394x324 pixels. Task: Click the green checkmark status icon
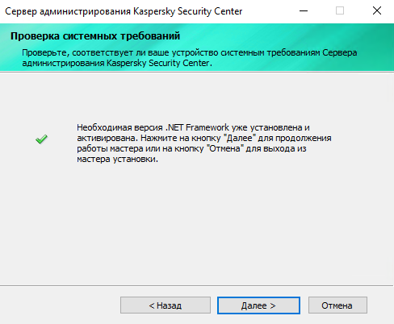41,139
